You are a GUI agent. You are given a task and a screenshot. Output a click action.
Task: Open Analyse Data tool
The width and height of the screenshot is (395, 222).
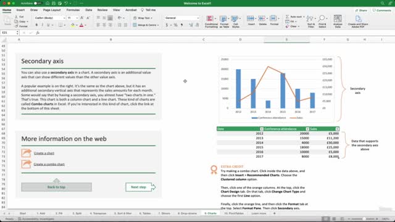338,22
